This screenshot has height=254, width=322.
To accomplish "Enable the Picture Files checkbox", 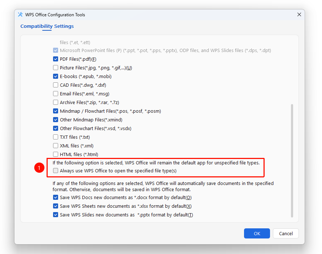I will [56, 68].
